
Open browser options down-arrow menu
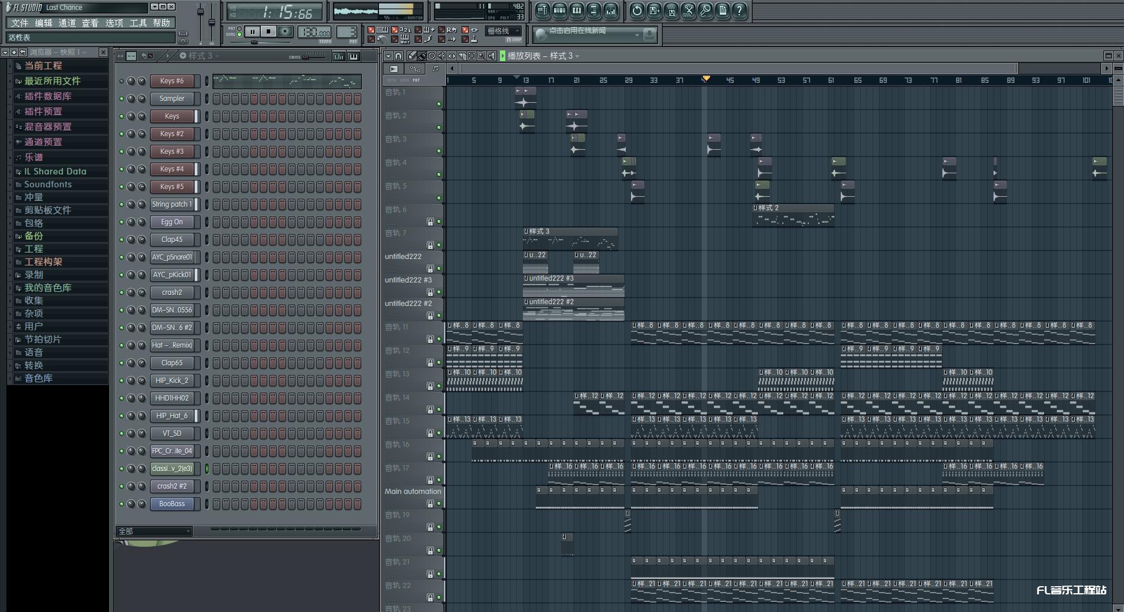click(5, 52)
